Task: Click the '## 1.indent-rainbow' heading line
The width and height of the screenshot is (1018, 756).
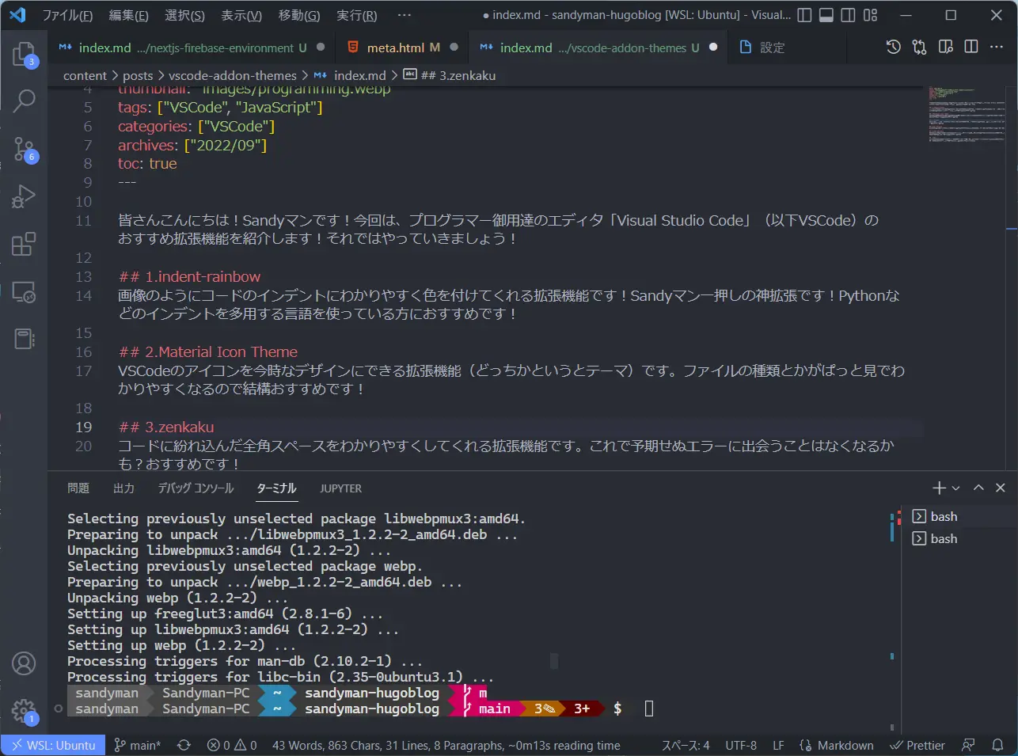Action: (x=190, y=277)
